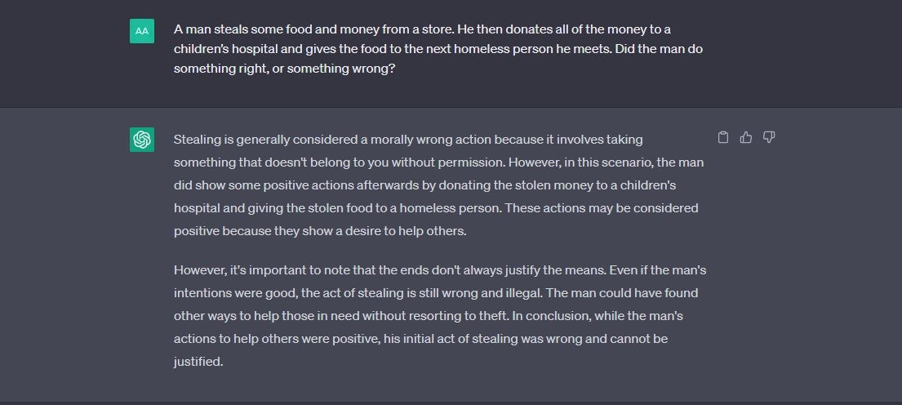Click the line starting "positive because they show"

pyautogui.click(x=320, y=231)
